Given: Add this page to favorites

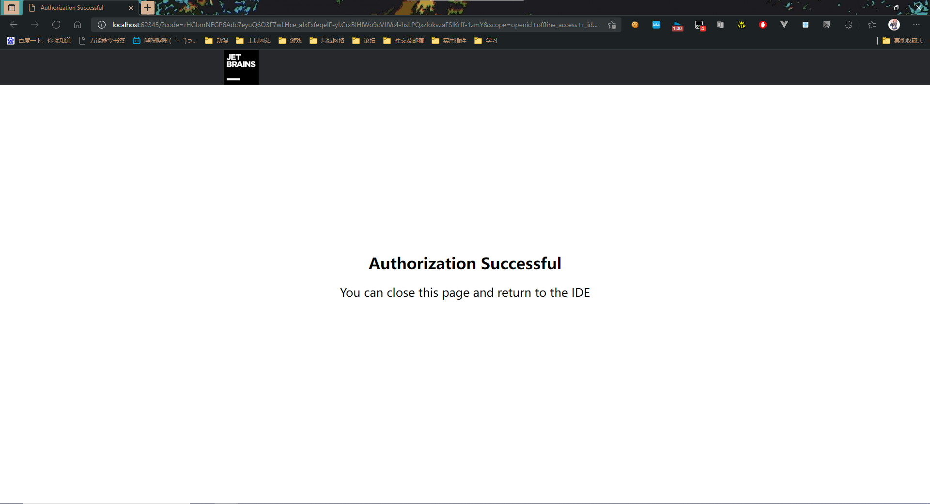Looking at the screenshot, I should pyautogui.click(x=612, y=25).
